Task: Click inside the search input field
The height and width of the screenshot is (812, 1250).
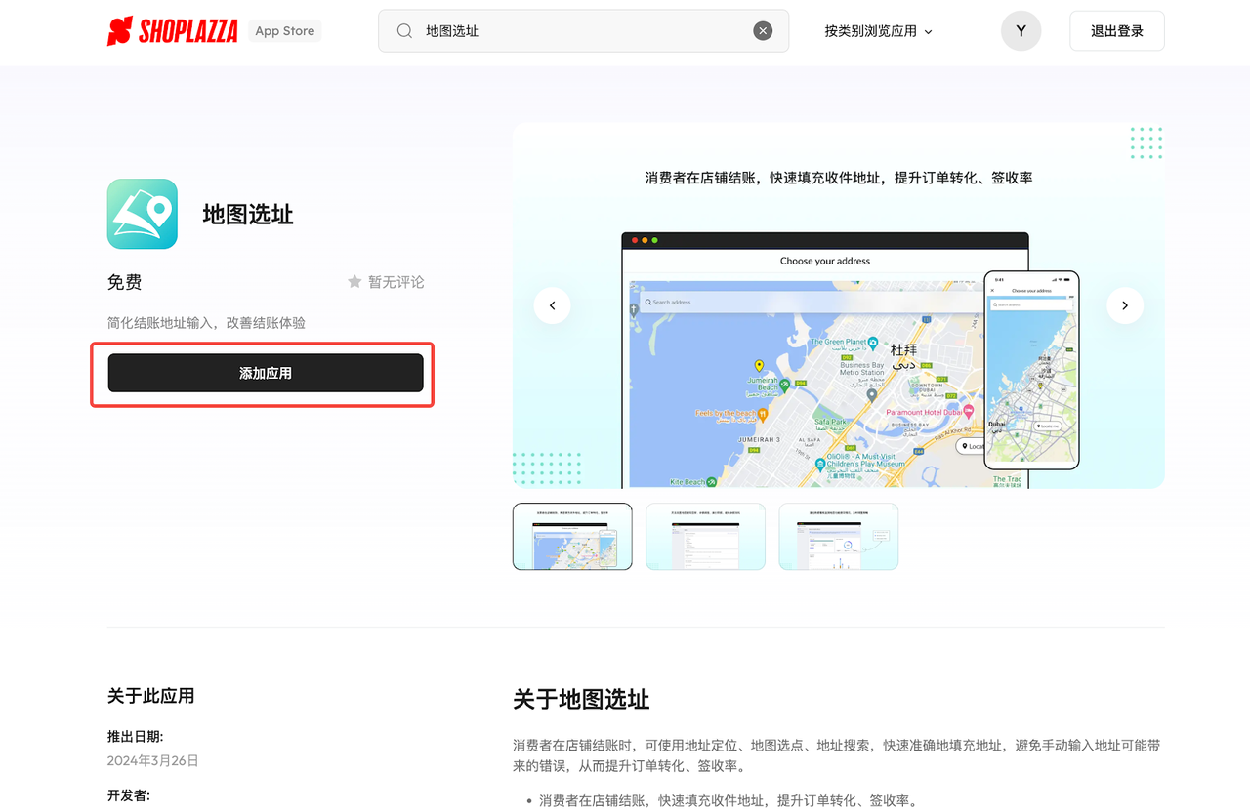Action: [x=547, y=30]
